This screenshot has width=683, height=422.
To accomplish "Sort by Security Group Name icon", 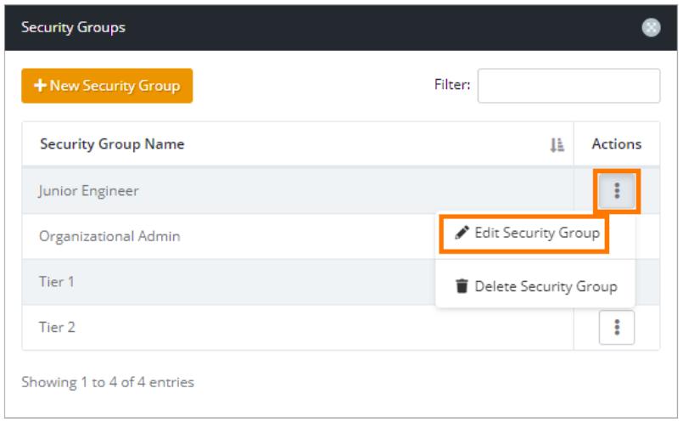I will coord(557,144).
